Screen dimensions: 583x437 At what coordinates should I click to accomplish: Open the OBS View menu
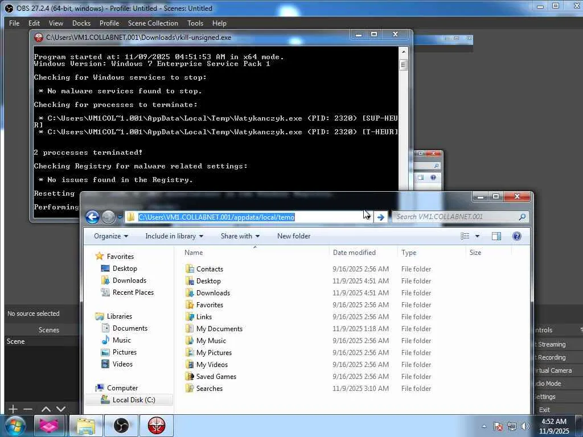coord(56,23)
